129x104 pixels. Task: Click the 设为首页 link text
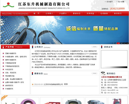109,2
